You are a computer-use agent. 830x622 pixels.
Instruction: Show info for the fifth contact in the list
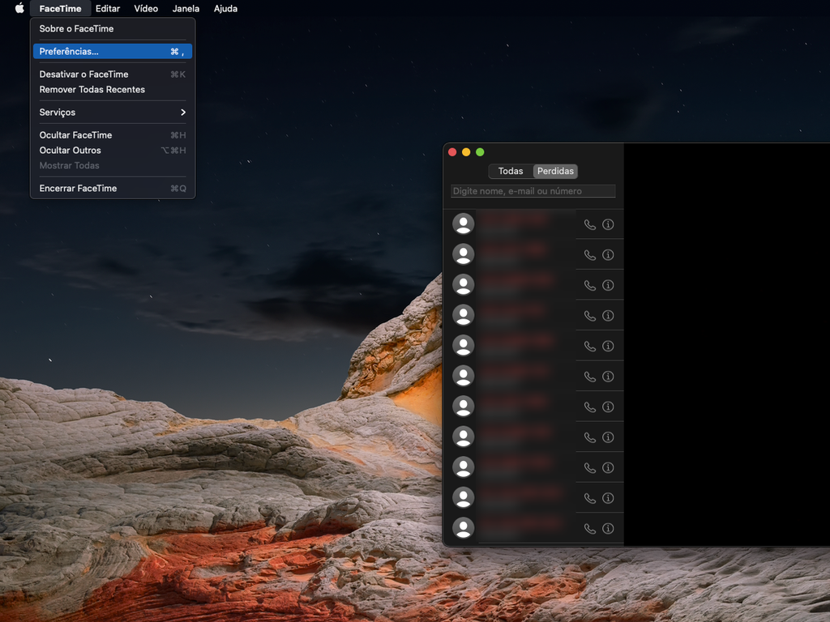(608, 346)
